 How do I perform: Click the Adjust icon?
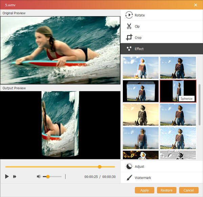click(x=129, y=167)
